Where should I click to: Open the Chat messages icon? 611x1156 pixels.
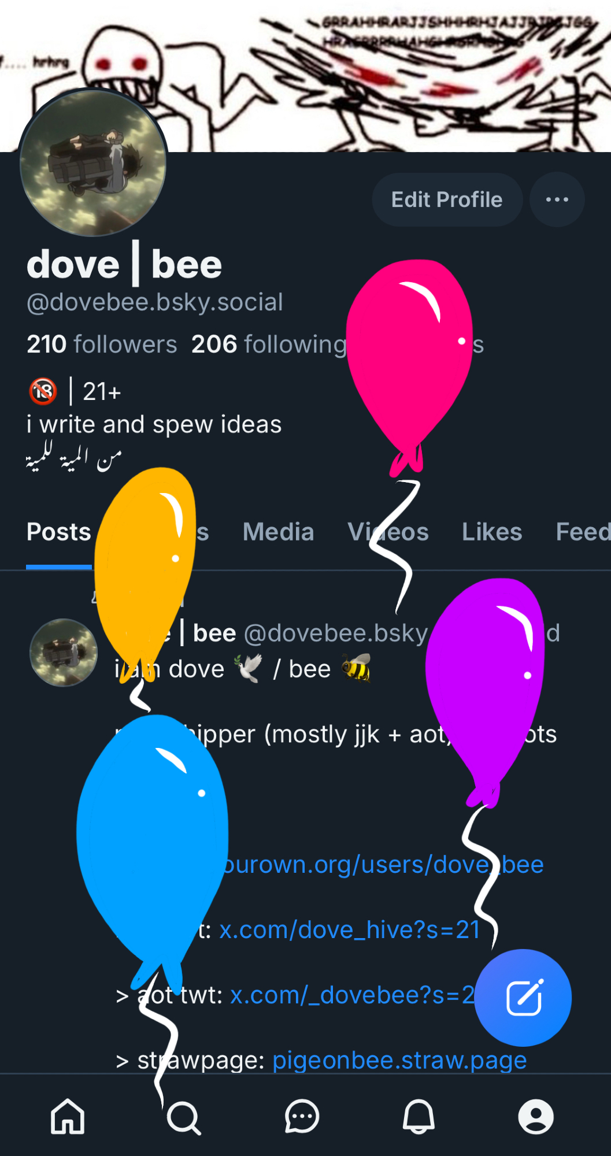pyautogui.click(x=302, y=1116)
